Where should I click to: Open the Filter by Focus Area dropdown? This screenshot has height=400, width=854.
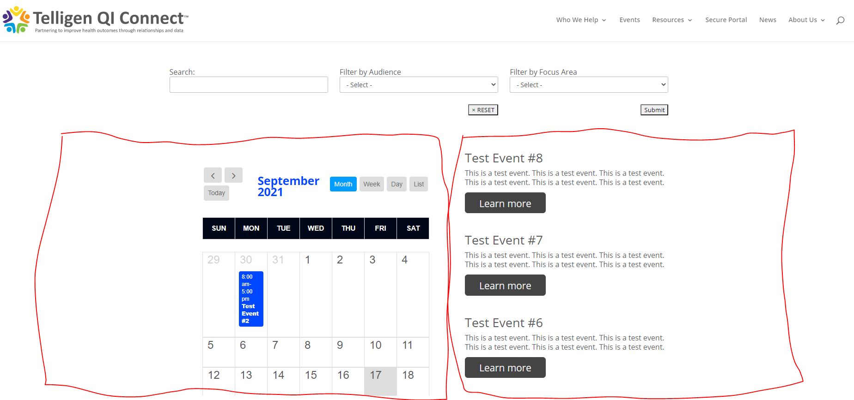tap(589, 85)
